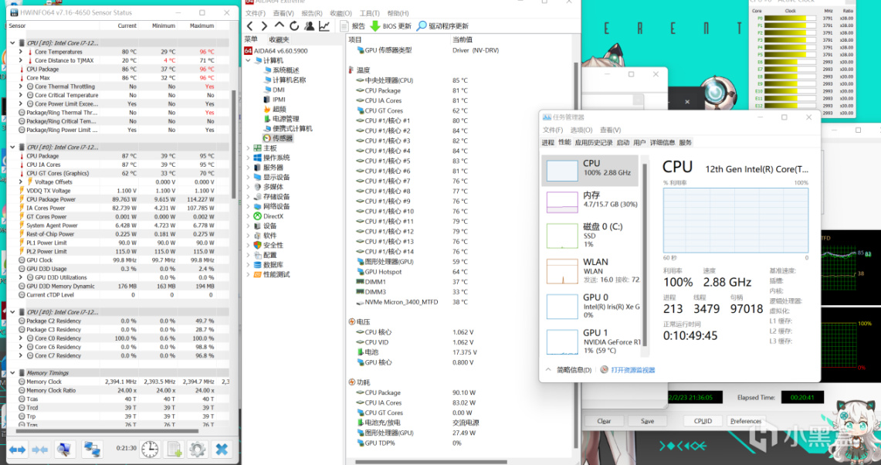This screenshot has height=465, width=881.
Task: Expand the 操作系统 node in AIDA64 tree
Action: tap(248, 158)
